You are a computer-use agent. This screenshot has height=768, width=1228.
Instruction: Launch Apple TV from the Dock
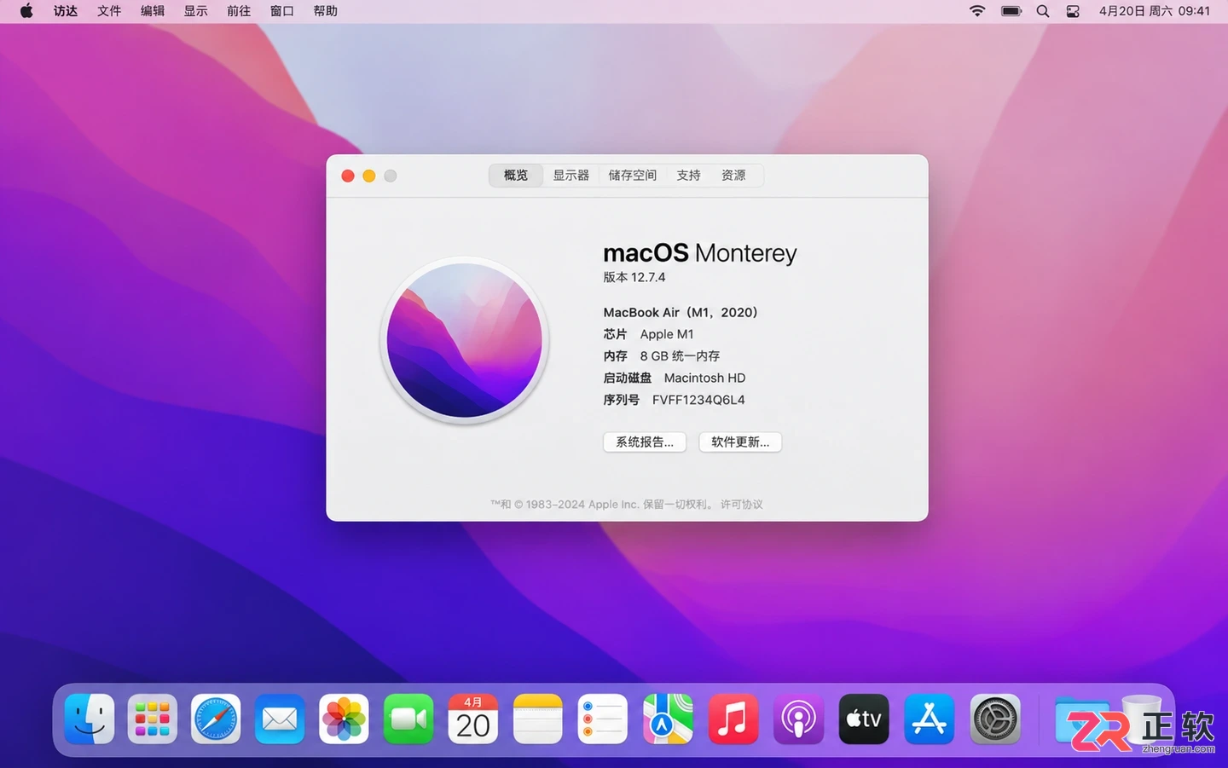coord(864,719)
